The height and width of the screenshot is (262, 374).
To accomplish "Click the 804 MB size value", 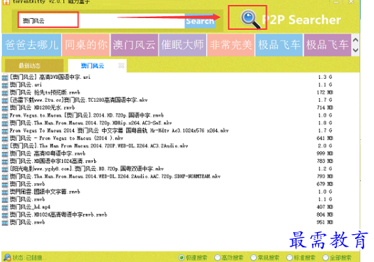I will click(x=325, y=215).
